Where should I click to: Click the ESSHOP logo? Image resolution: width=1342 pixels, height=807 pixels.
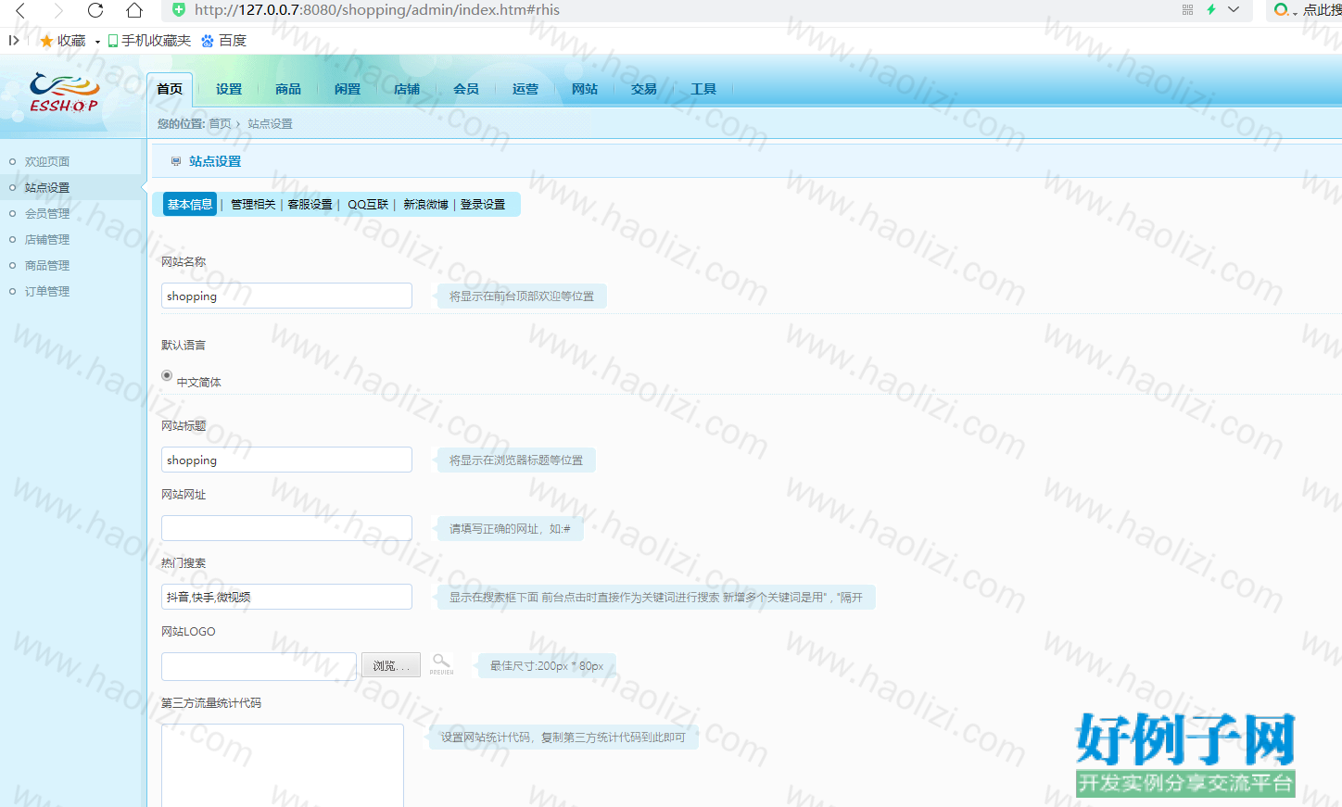[64, 93]
